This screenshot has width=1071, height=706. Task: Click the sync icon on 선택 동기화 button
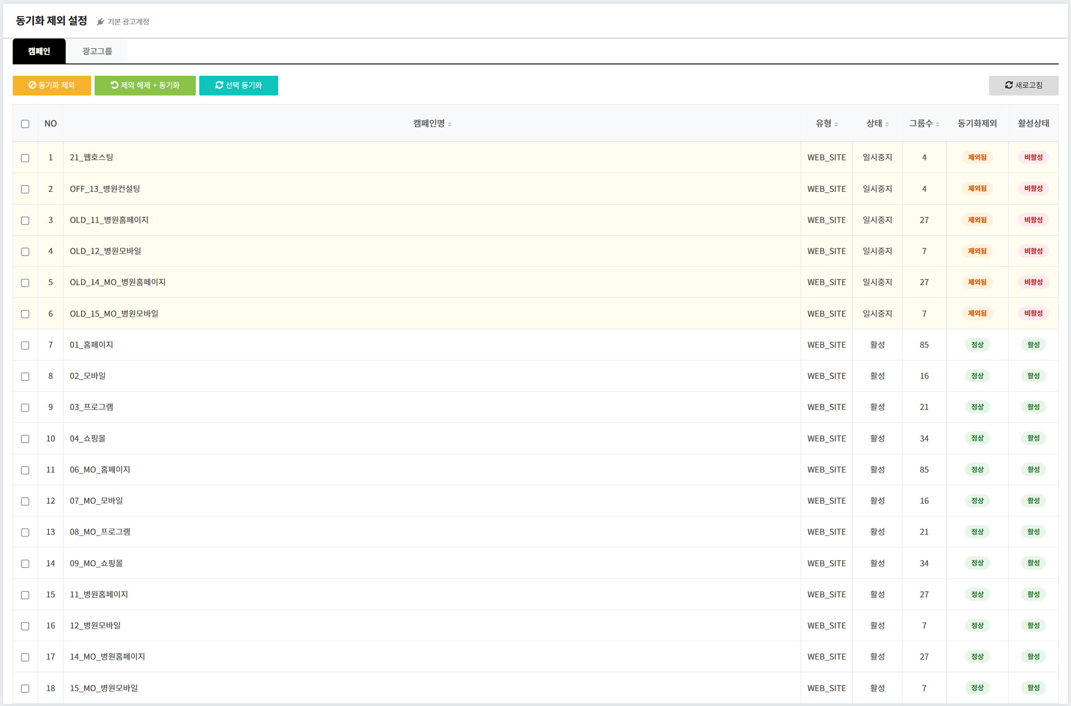pos(219,85)
